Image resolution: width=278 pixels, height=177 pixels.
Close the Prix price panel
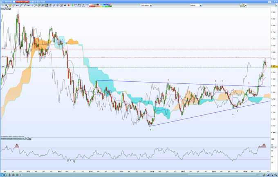pos(10,9)
